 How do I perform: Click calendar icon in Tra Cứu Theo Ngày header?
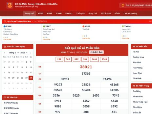5,47
